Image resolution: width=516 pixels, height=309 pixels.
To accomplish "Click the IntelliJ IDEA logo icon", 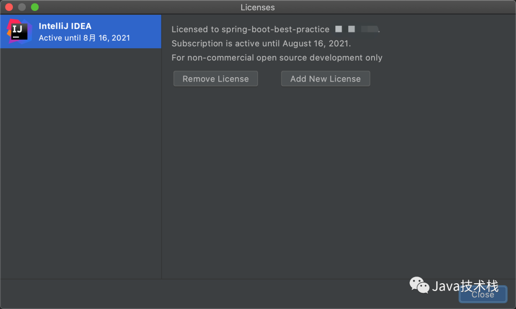I will tap(20, 31).
